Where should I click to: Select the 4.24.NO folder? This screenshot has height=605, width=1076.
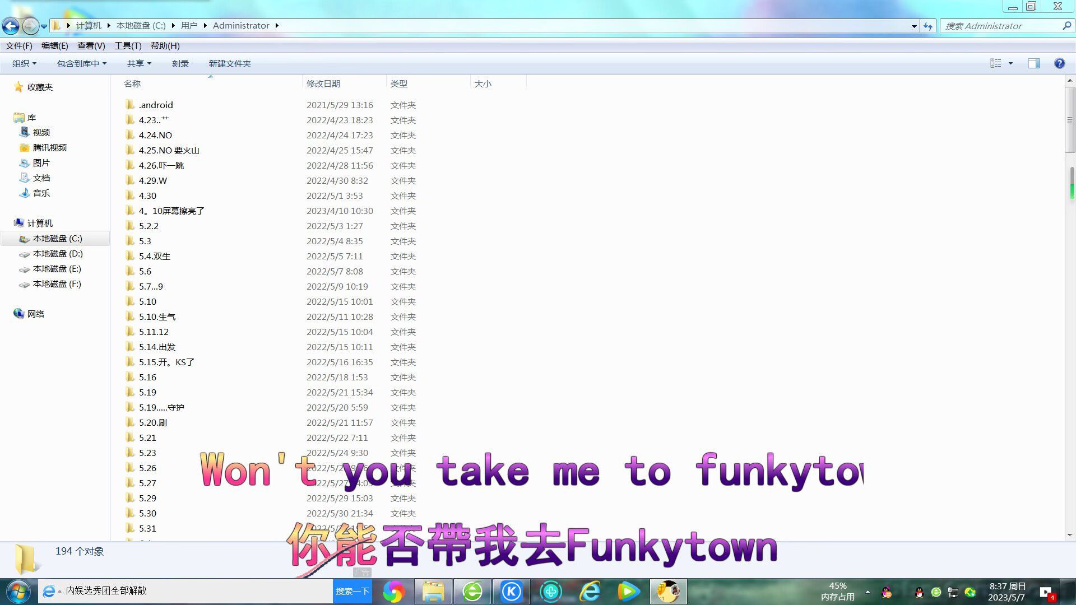pyautogui.click(x=155, y=136)
